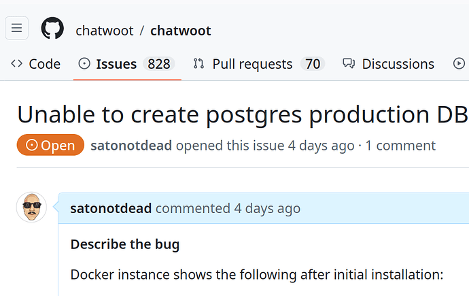The width and height of the screenshot is (469, 296).
Task: Click the Issues count badge 828
Action: (159, 64)
